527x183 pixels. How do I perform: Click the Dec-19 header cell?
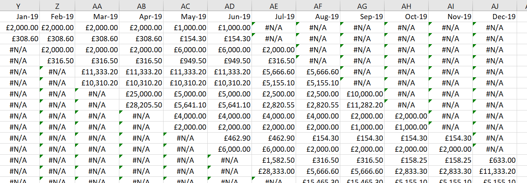coord(495,17)
